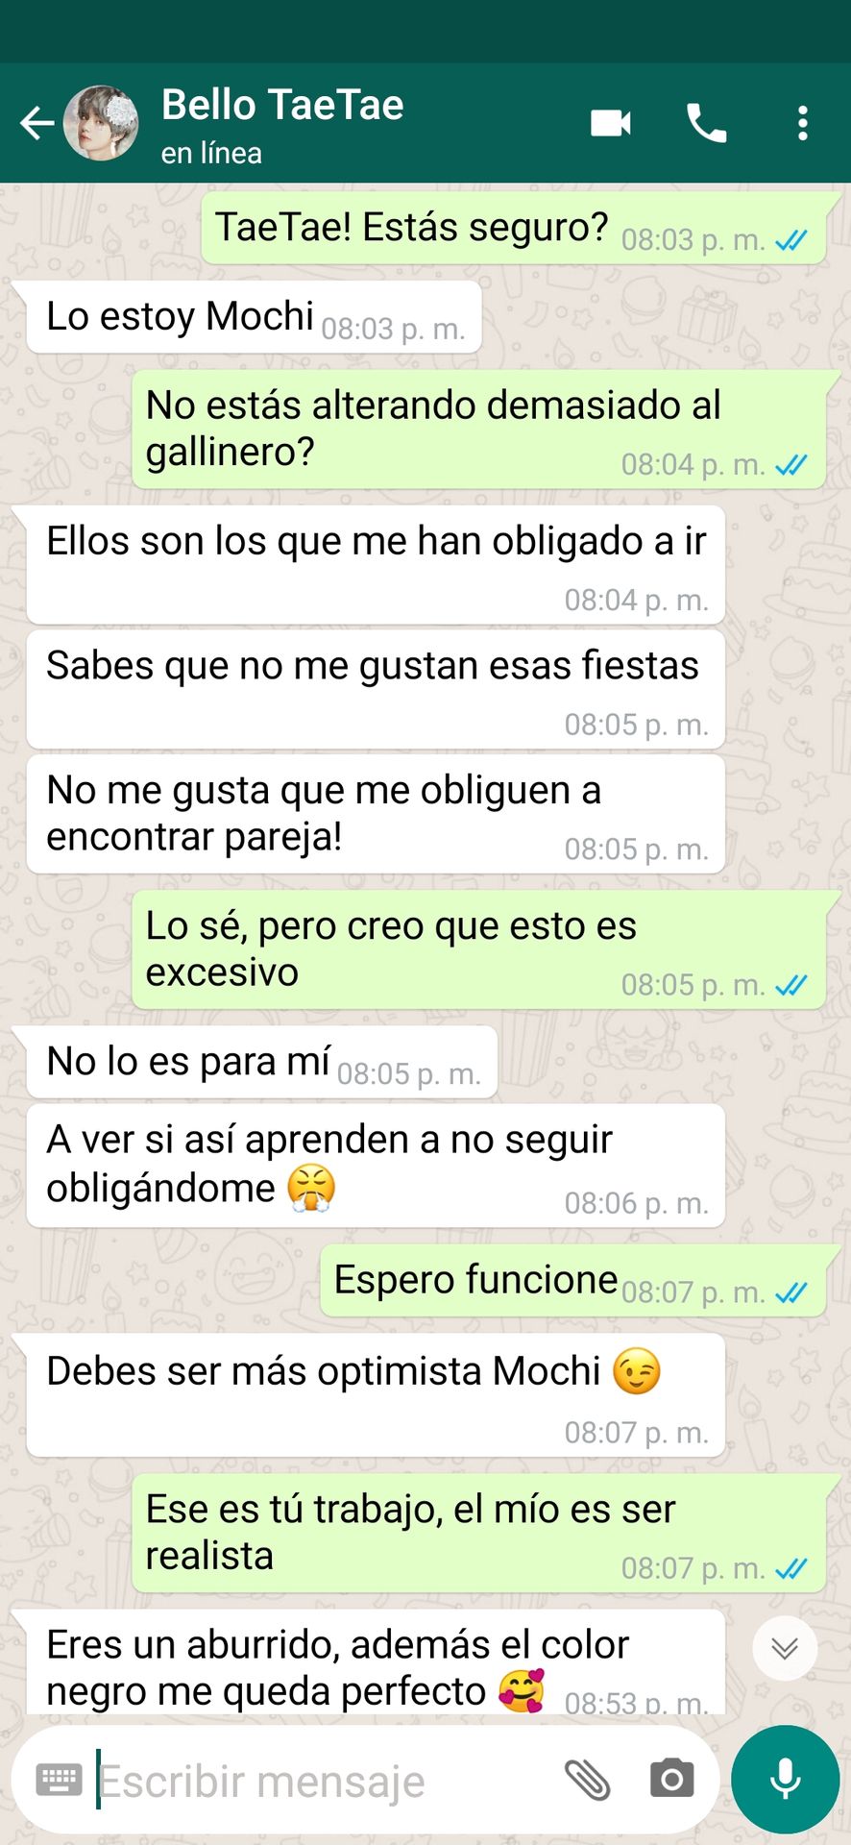Open the camera from message bar
The width and height of the screenshot is (851, 1845).
click(x=671, y=1779)
